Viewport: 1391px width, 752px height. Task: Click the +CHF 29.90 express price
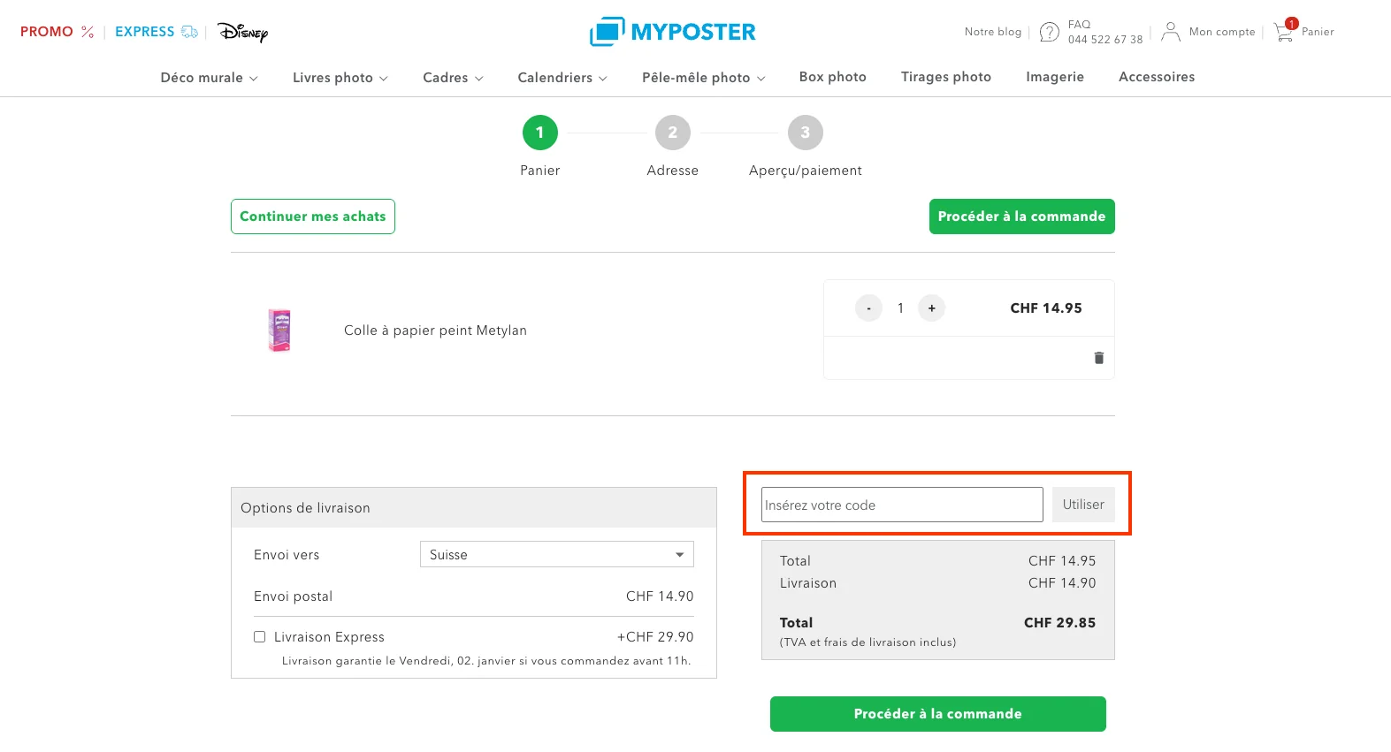point(655,637)
